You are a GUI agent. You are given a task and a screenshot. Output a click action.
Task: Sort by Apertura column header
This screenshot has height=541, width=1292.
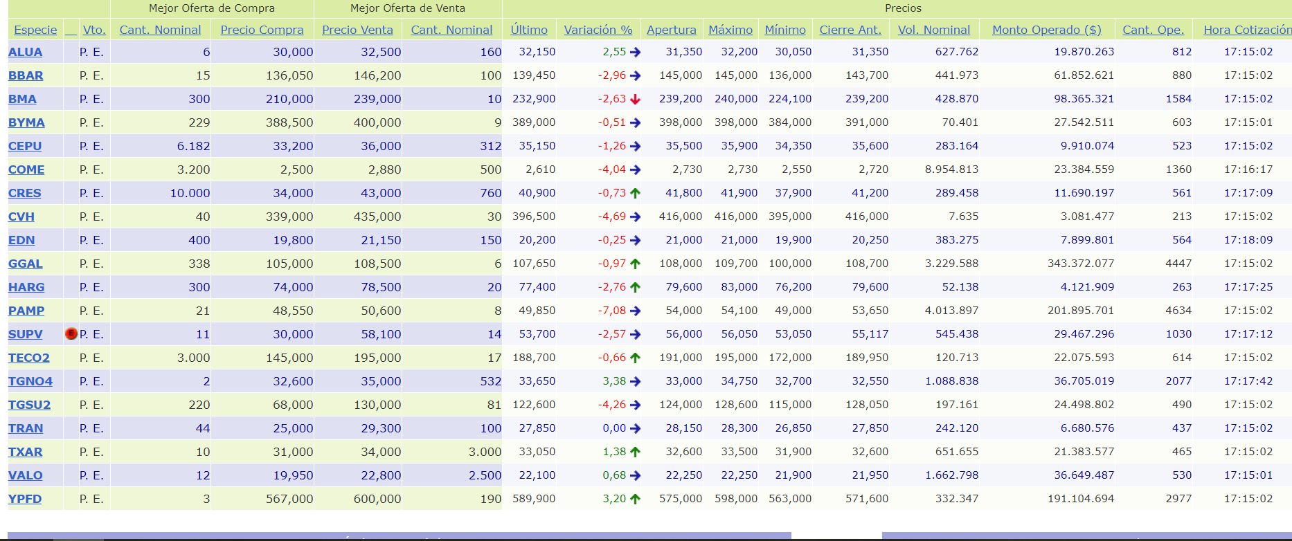point(672,30)
